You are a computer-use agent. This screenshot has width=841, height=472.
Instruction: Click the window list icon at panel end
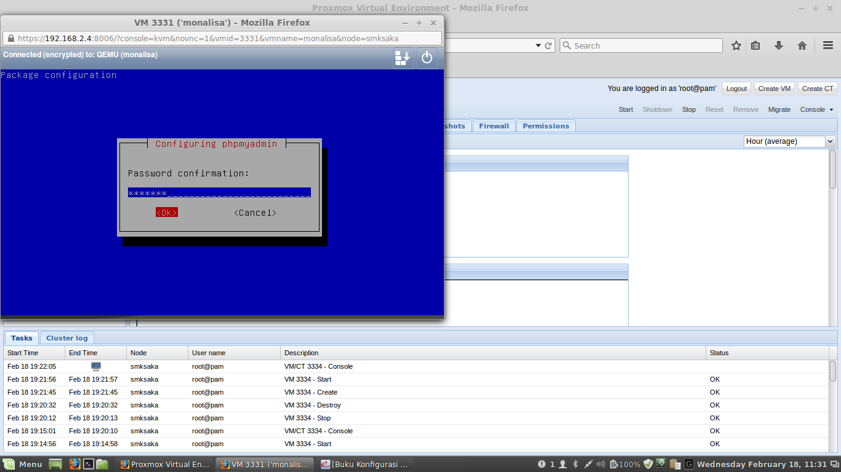pos(834,464)
